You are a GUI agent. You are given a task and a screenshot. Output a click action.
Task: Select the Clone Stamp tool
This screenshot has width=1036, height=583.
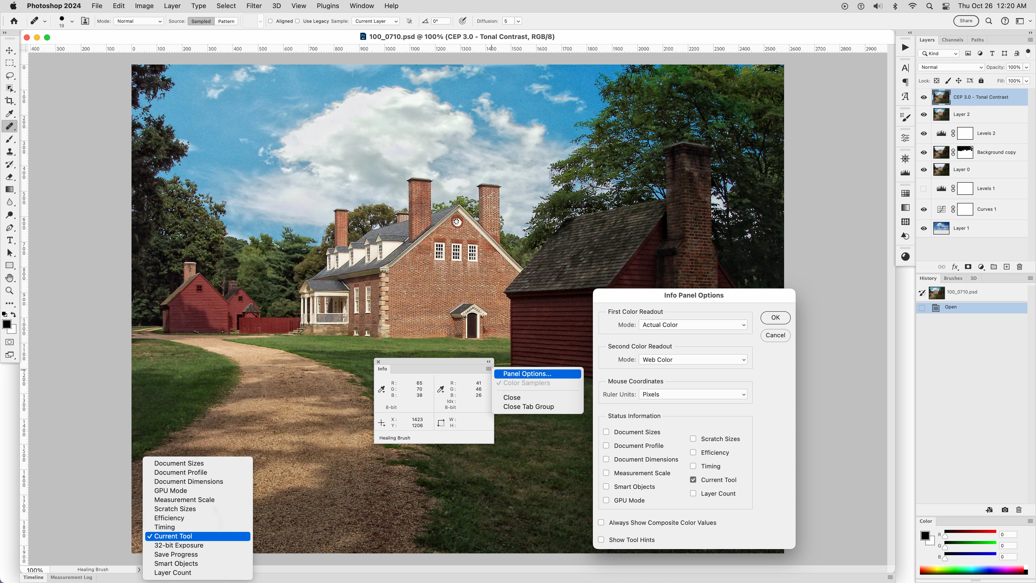click(x=10, y=152)
